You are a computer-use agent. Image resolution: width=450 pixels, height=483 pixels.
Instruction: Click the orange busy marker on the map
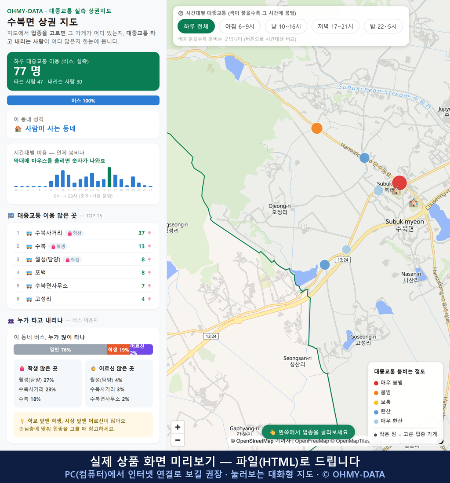pyautogui.click(x=317, y=128)
